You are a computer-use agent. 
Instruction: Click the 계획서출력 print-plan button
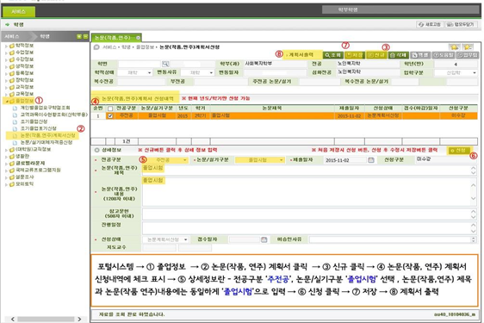(302, 55)
